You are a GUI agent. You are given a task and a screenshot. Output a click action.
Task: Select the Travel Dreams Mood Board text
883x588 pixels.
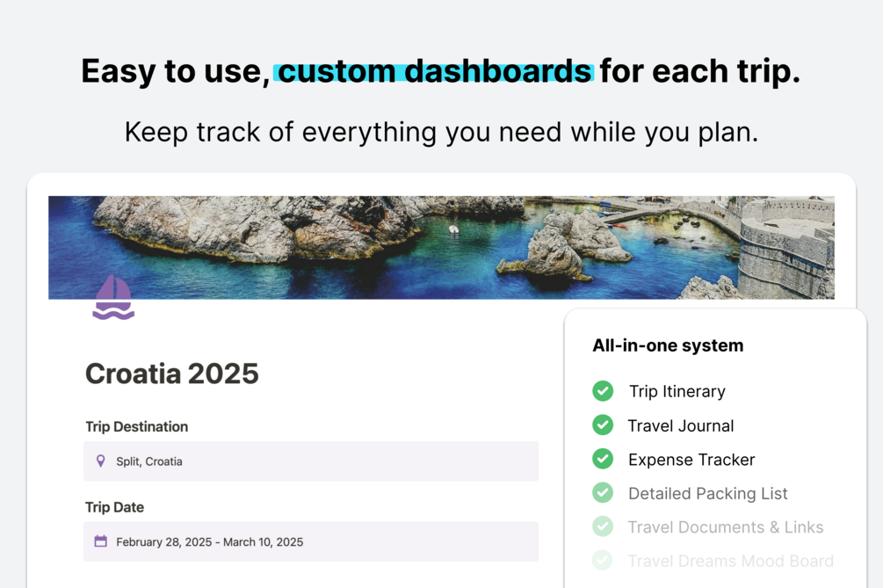tap(730, 561)
